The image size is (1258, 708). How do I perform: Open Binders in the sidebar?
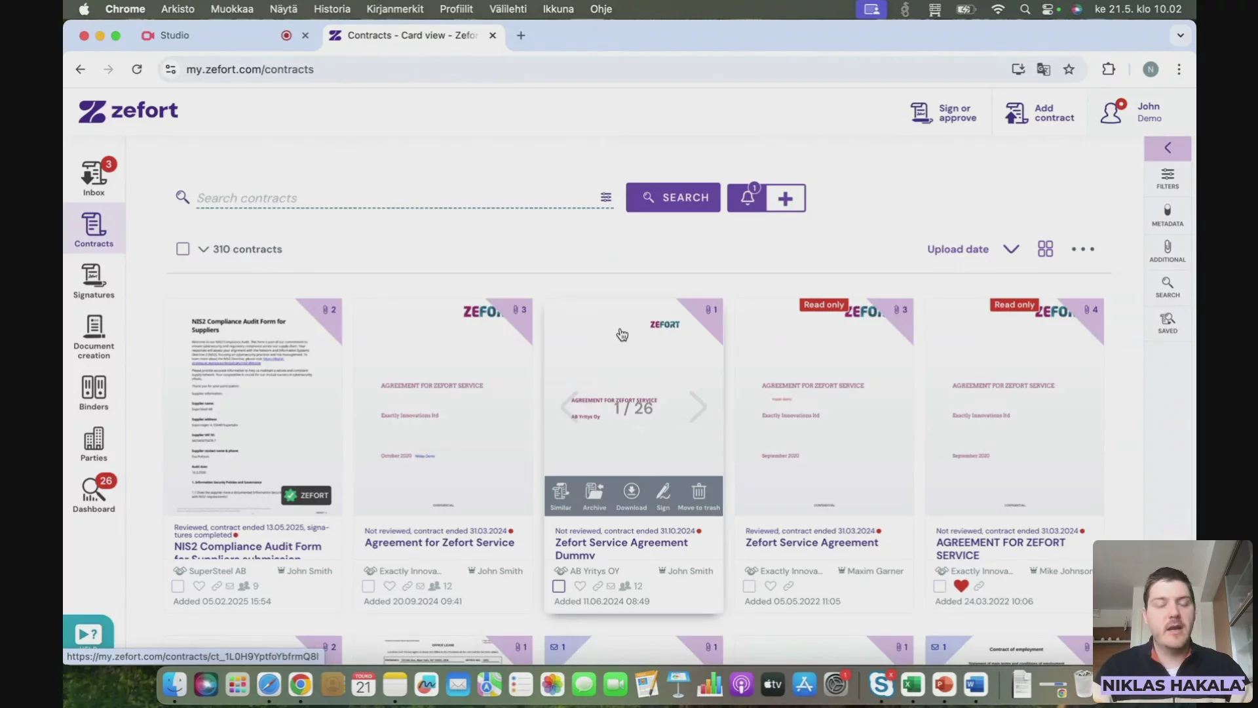click(x=94, y=393)
